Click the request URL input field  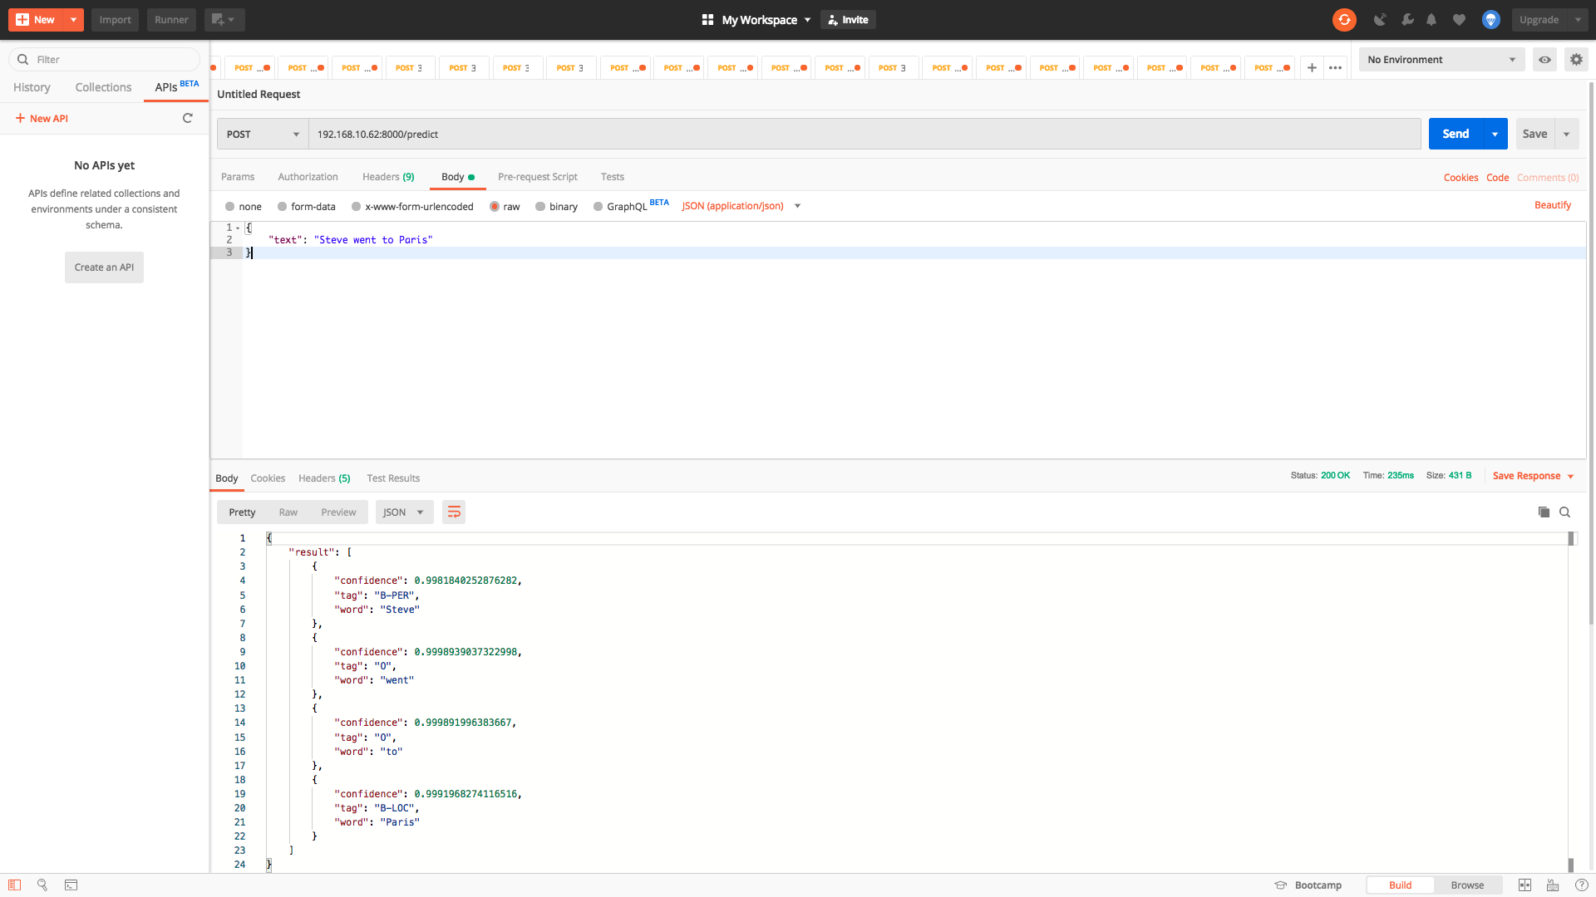tap(864, 135)
